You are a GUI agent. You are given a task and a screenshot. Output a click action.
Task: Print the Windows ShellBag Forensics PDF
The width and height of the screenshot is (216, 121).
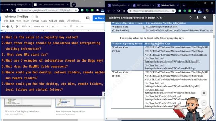tap(205, 18)
